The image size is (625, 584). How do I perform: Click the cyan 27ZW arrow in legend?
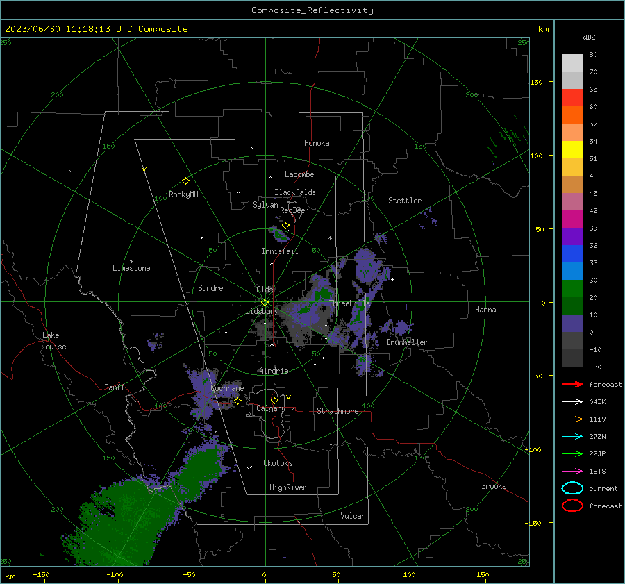pos(572,436)
